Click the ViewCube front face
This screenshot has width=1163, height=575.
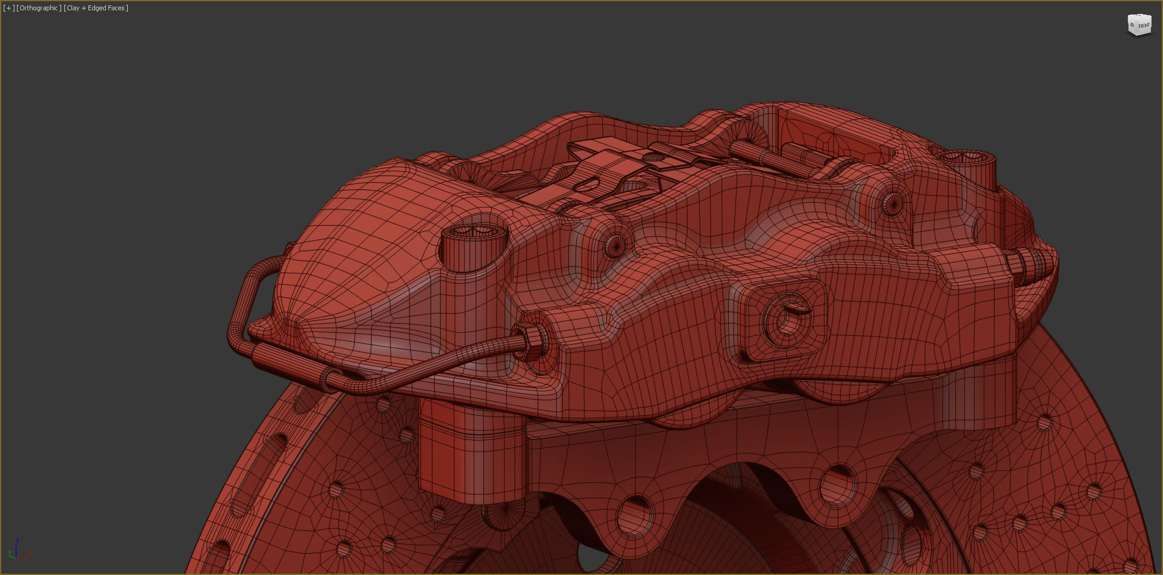point(1144,25)
